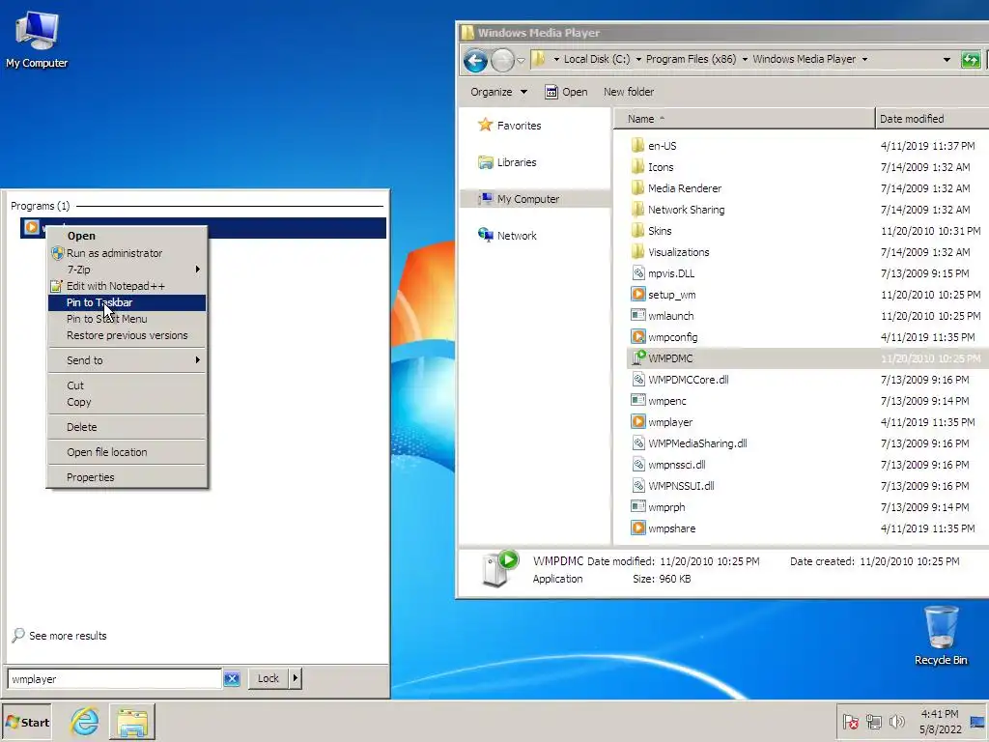Click Program Files (x86) breadcrumb
Screen dimensions: 989x742
click(x=691, y=59)
